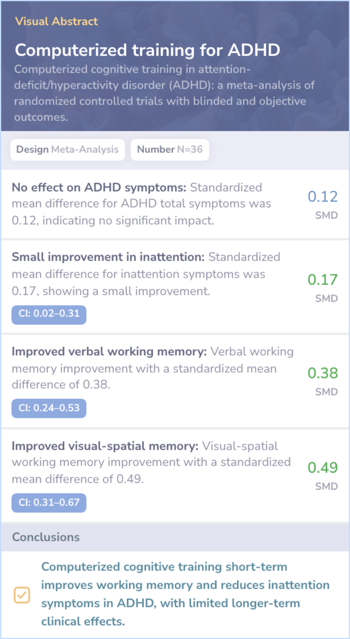Click the conclusion text about cognitive training

click(185, 594)
